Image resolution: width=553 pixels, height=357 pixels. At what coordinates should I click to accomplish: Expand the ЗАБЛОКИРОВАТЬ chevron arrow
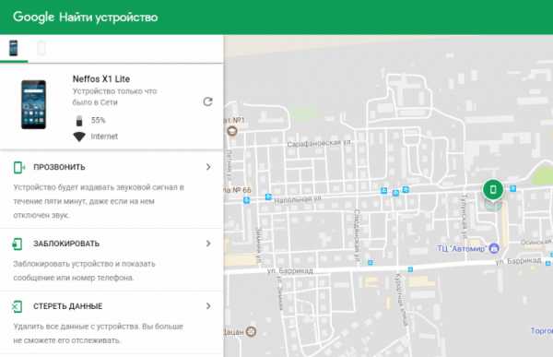(x=208, y=244)
